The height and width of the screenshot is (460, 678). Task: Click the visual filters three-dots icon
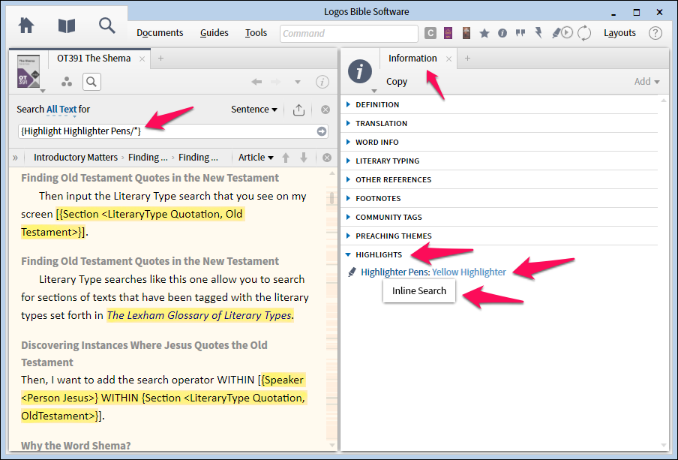click(x=67, y=81)
